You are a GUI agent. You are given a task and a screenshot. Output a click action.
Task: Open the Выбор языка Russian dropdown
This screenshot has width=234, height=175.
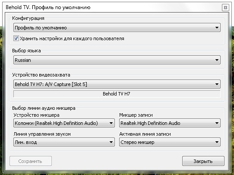coord(117,60)
